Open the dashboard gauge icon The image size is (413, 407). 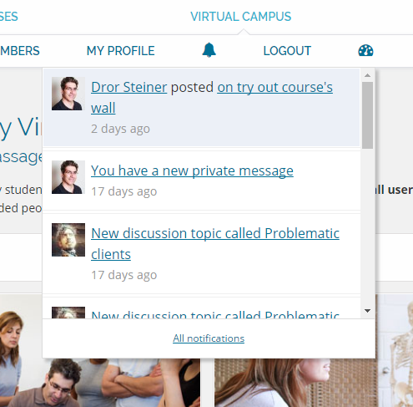(x=365, y=50)
